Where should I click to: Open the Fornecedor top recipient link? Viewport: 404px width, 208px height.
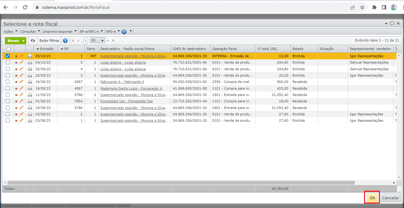click(x=126, y=101)
